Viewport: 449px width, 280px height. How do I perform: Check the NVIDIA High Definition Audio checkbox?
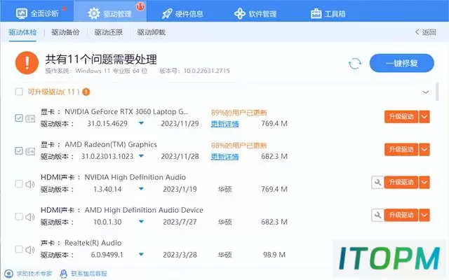(x=19, y=183)
